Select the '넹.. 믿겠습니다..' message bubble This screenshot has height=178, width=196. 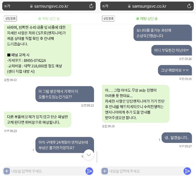pyautogui.click(x=177, y=137)
